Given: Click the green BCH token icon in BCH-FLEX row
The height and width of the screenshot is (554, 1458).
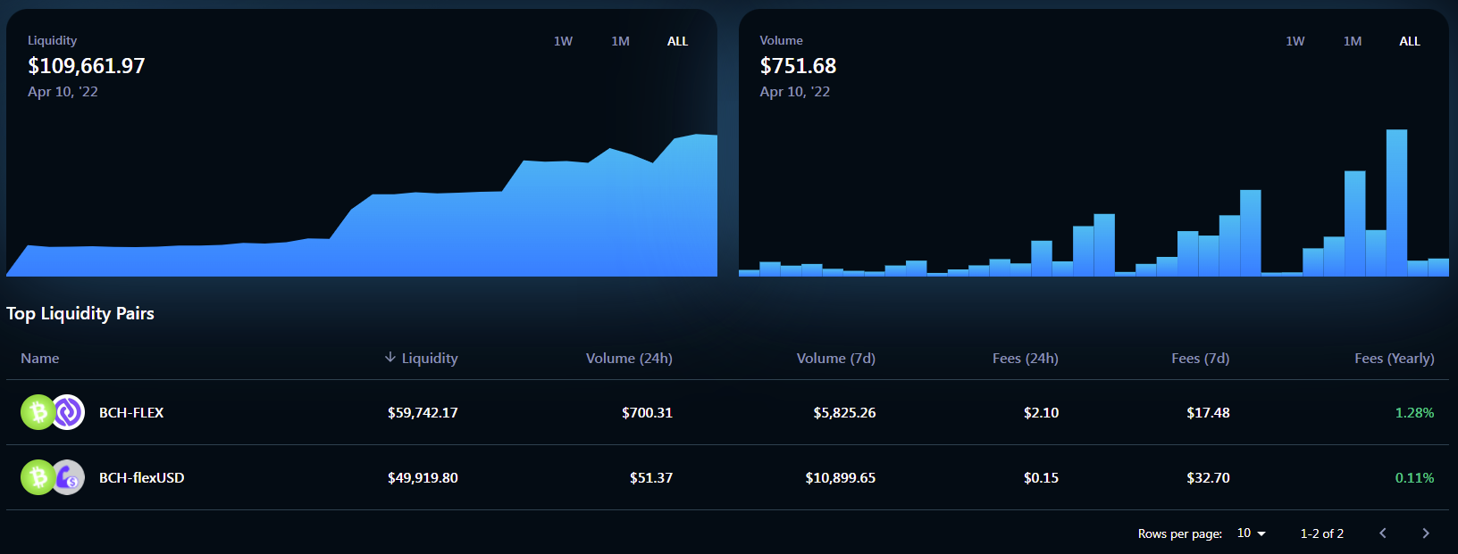Looking at the screenshot, I should tap(38, 412).
